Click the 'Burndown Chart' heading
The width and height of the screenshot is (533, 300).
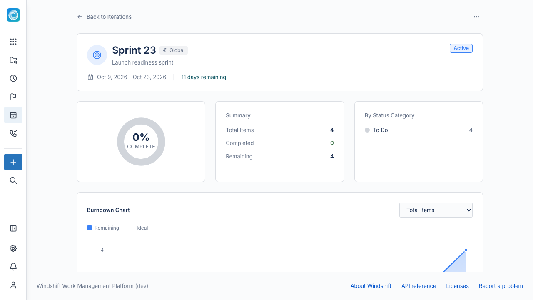(108, 210)
